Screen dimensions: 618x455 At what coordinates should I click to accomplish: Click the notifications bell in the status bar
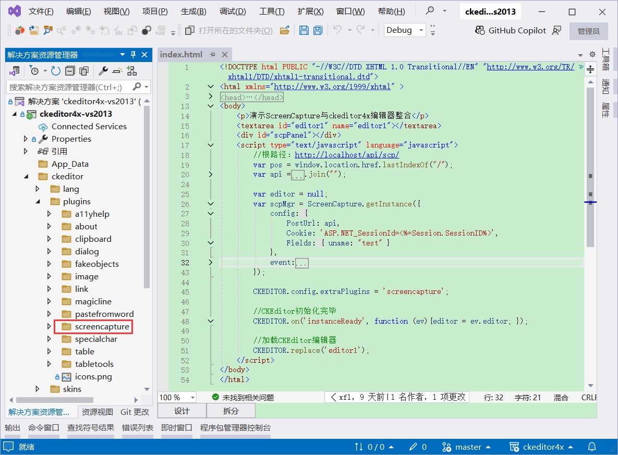coord(592,447)
